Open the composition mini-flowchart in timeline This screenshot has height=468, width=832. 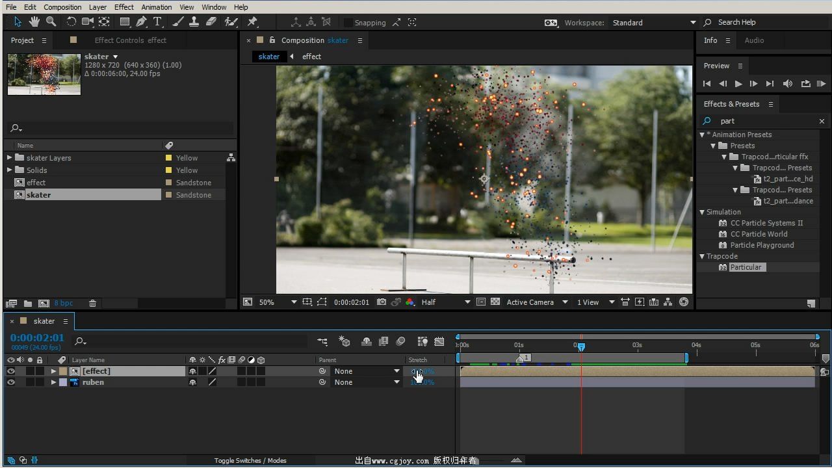click(x=322, y=341)
